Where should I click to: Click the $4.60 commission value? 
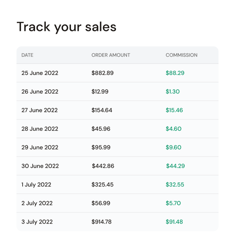pos(174,129)
